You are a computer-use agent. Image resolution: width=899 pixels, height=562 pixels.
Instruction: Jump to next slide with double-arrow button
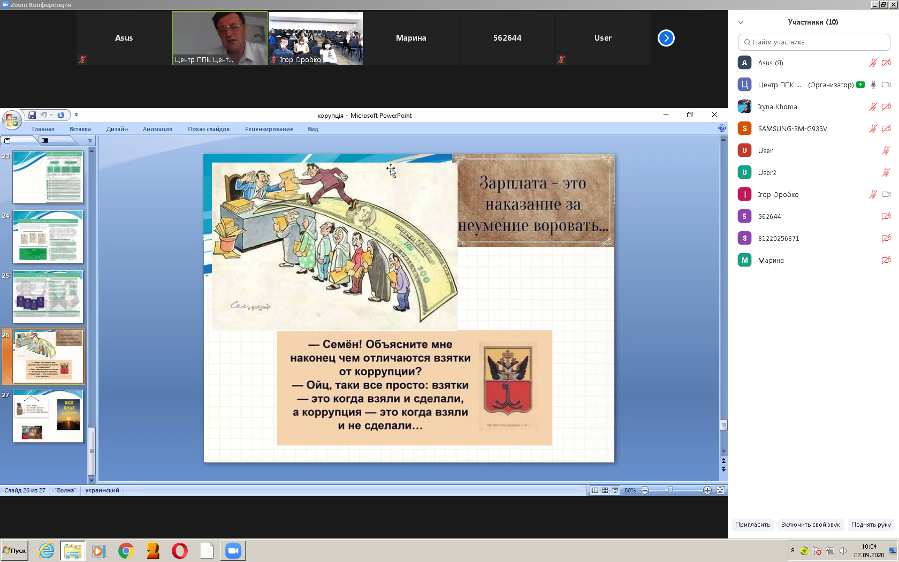coord(723,469)
